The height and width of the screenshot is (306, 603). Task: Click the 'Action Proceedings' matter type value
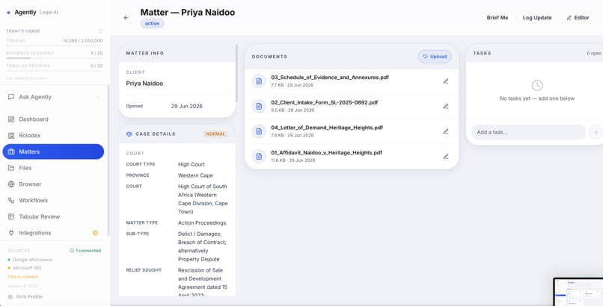[x=202, y=223]
